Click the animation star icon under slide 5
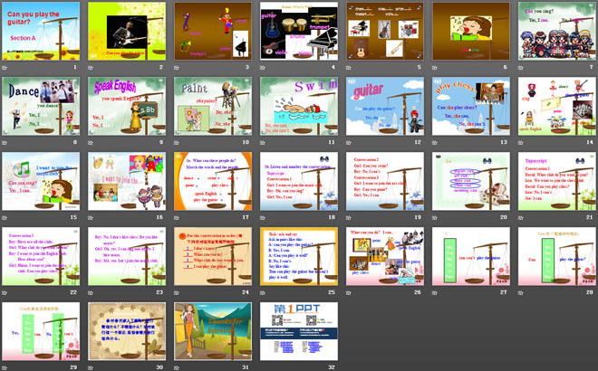Image resolution: width=598 pixels, height=371 pixels. pyautogui.click(x=349, y=68)
